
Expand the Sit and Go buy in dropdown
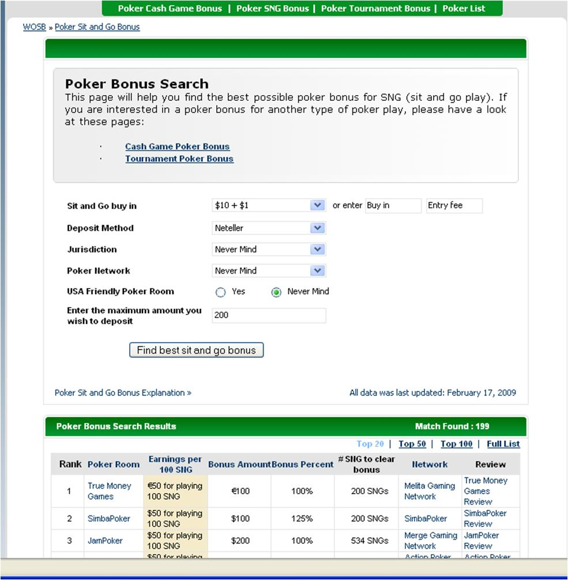pyautogui.click(x=269, y=205)
